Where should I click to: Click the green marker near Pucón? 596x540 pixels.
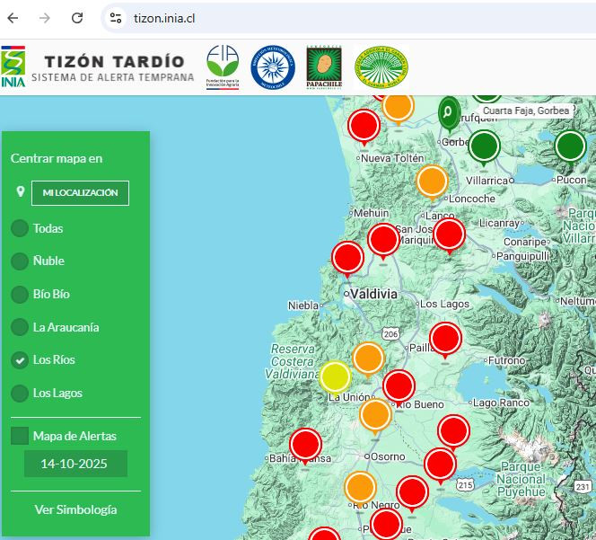pos(570,146)
